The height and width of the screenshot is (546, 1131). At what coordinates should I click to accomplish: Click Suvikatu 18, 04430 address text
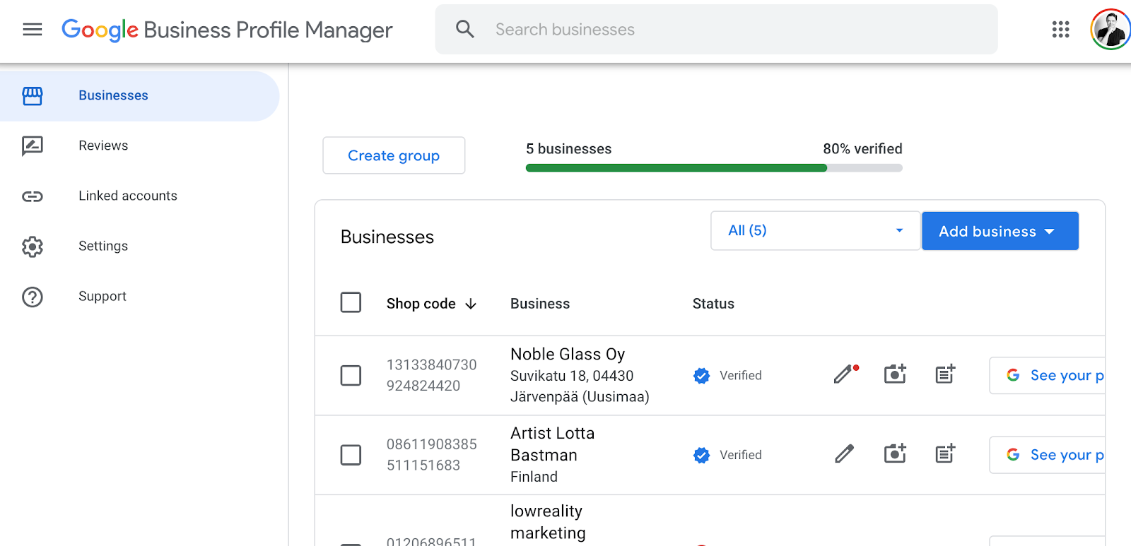tap(572, 376)
